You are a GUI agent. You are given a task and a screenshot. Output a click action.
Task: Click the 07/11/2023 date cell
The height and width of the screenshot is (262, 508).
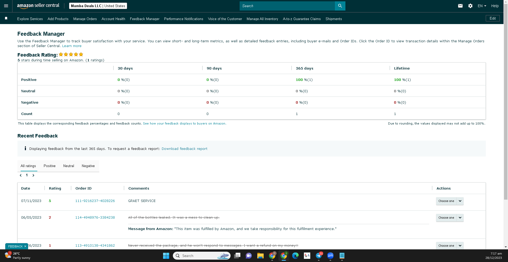31,201
